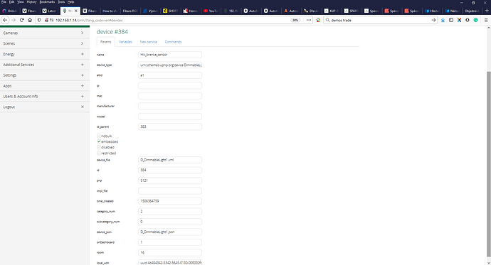Toggle the nobulk checkbox

(x=99, y=136)
